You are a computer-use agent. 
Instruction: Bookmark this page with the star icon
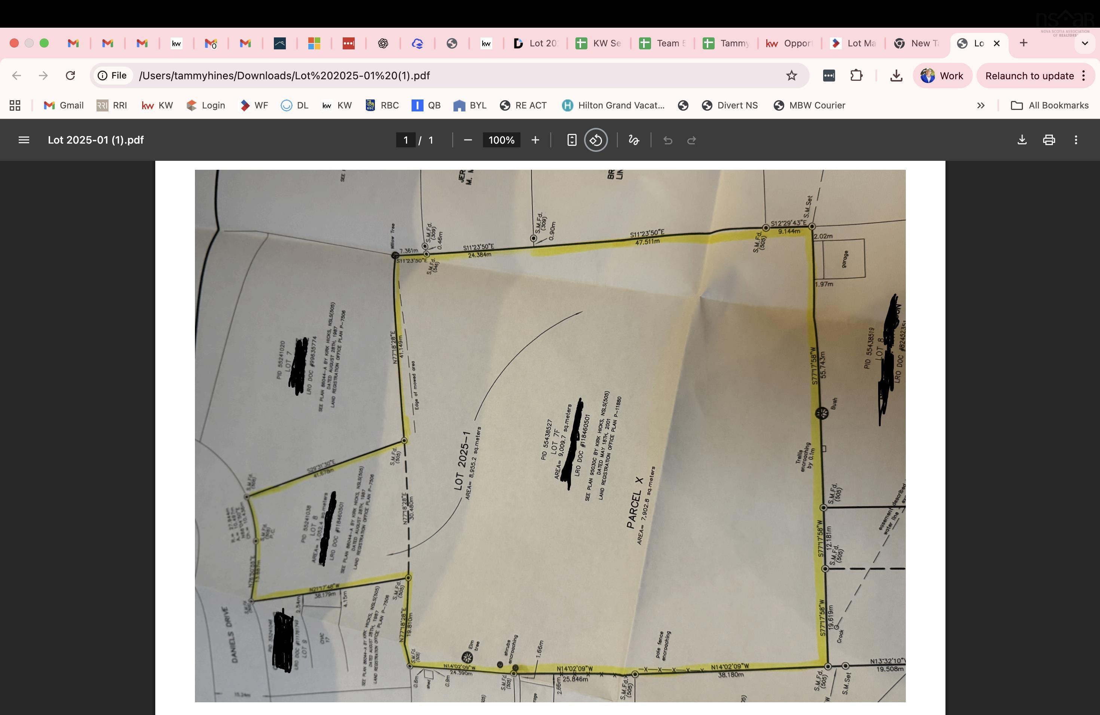[791, 75]
